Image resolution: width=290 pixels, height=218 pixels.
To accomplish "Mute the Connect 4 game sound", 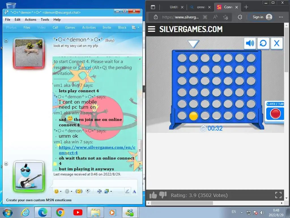I will (250, 43).
